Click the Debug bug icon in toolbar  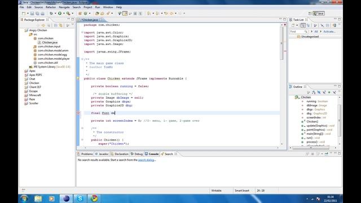(51, 14)
